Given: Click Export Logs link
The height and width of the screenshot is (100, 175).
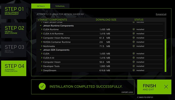Looking at the screenshot, I should [127, 92].
